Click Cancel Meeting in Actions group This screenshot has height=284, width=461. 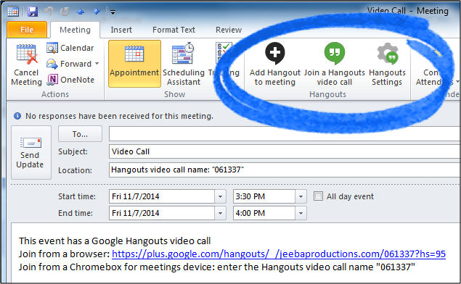coord(26,64)
